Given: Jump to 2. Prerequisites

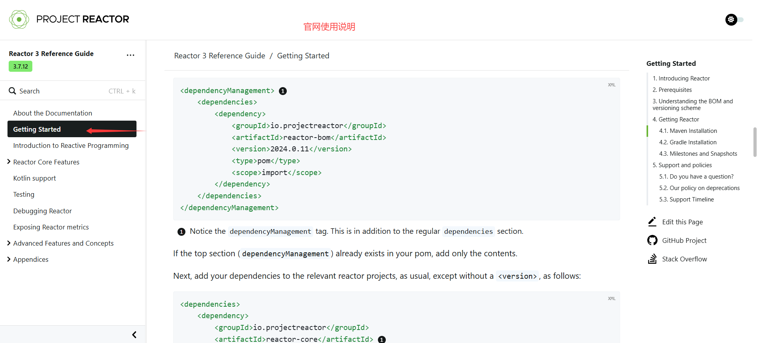Looking at the screenshot, I should click(672, 90).
